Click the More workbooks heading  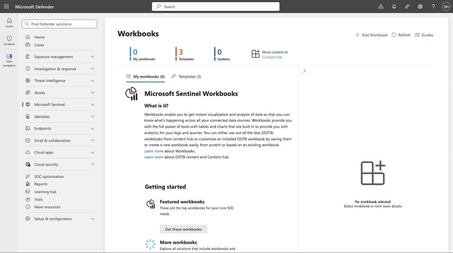click(178, 242)
